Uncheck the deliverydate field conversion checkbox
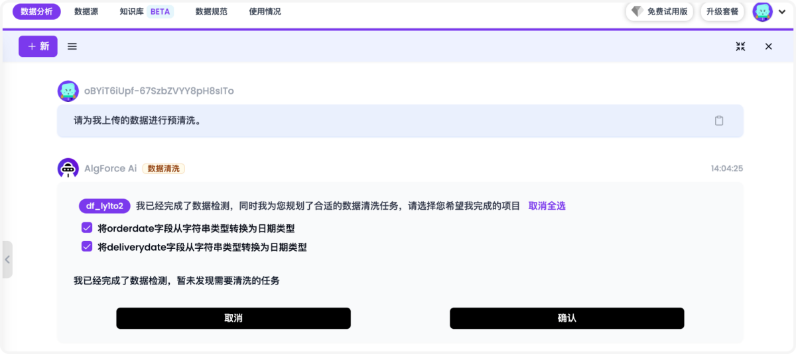The height and width of the screenshot is (354, 796). pos(86,247)
